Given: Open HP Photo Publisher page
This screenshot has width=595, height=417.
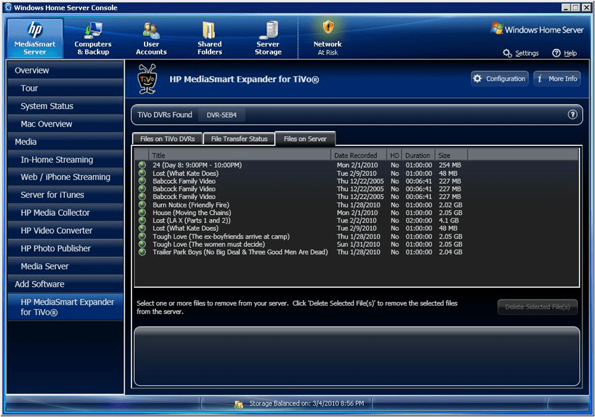Looking at the screenshot, I should tap(65, 249).
